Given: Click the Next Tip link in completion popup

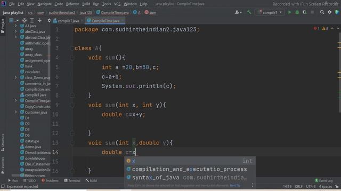Looking at the screenshot, I should [235, 186].
